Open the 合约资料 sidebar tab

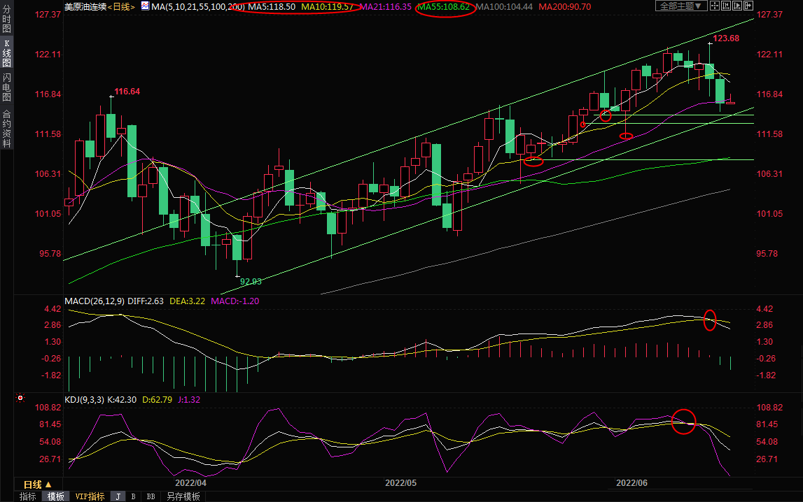[6, 128]
